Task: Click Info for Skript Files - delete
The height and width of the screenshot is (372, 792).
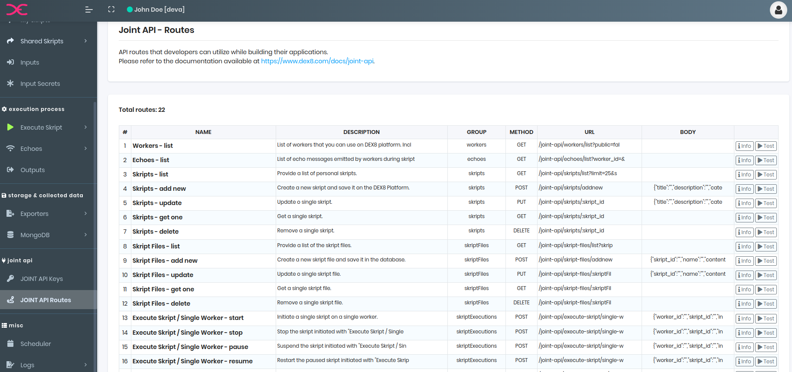Action: [x=745, y=304]
